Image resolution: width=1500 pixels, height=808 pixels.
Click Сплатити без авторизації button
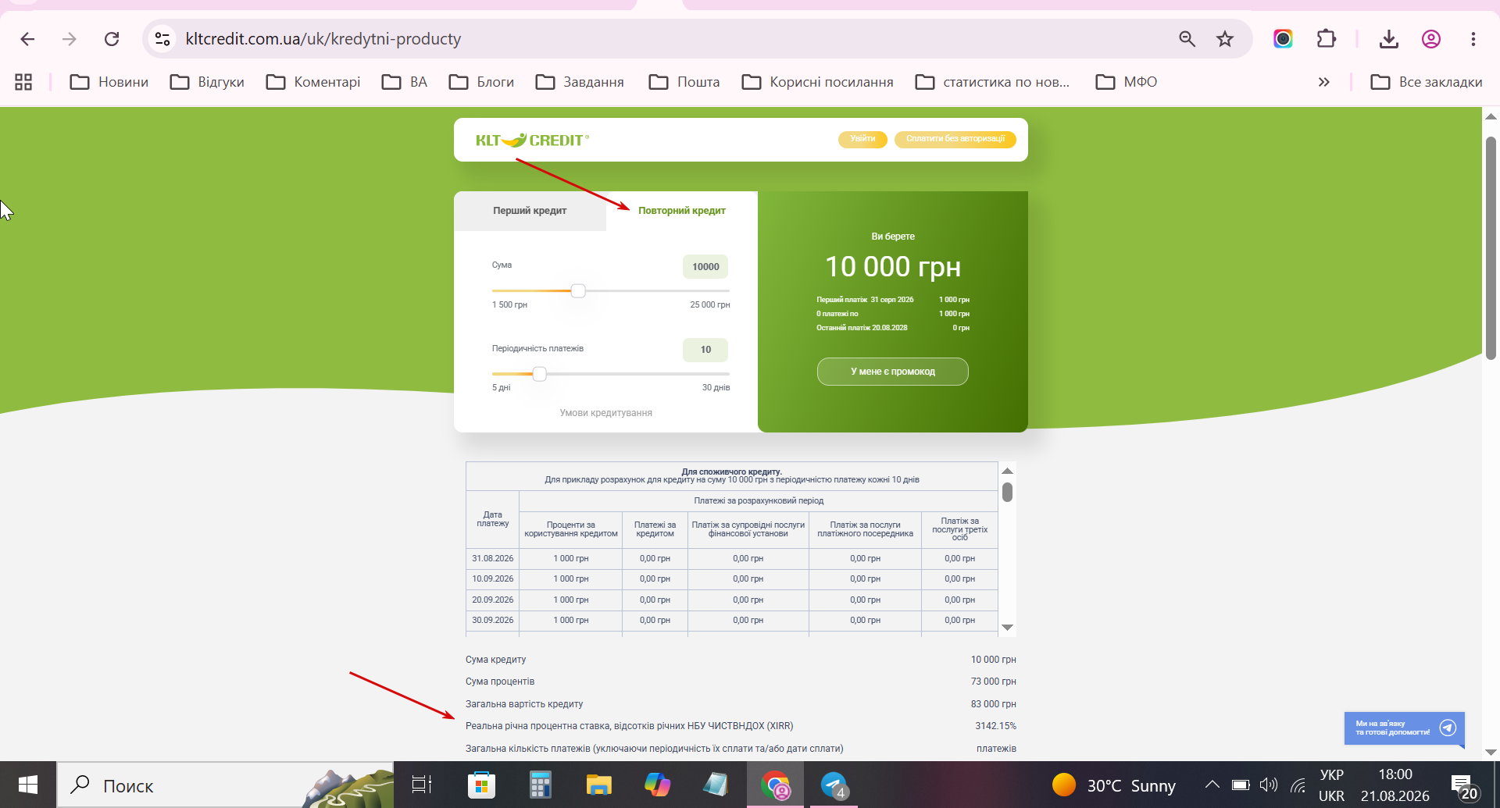pyautogui.click(x=955, y=139)
